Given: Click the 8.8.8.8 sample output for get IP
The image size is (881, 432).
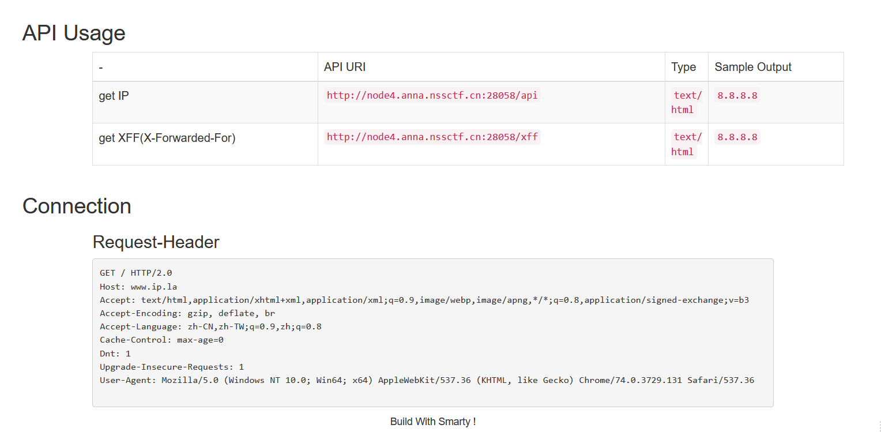Looking at the screenshot, I should [x=737, y=96].
